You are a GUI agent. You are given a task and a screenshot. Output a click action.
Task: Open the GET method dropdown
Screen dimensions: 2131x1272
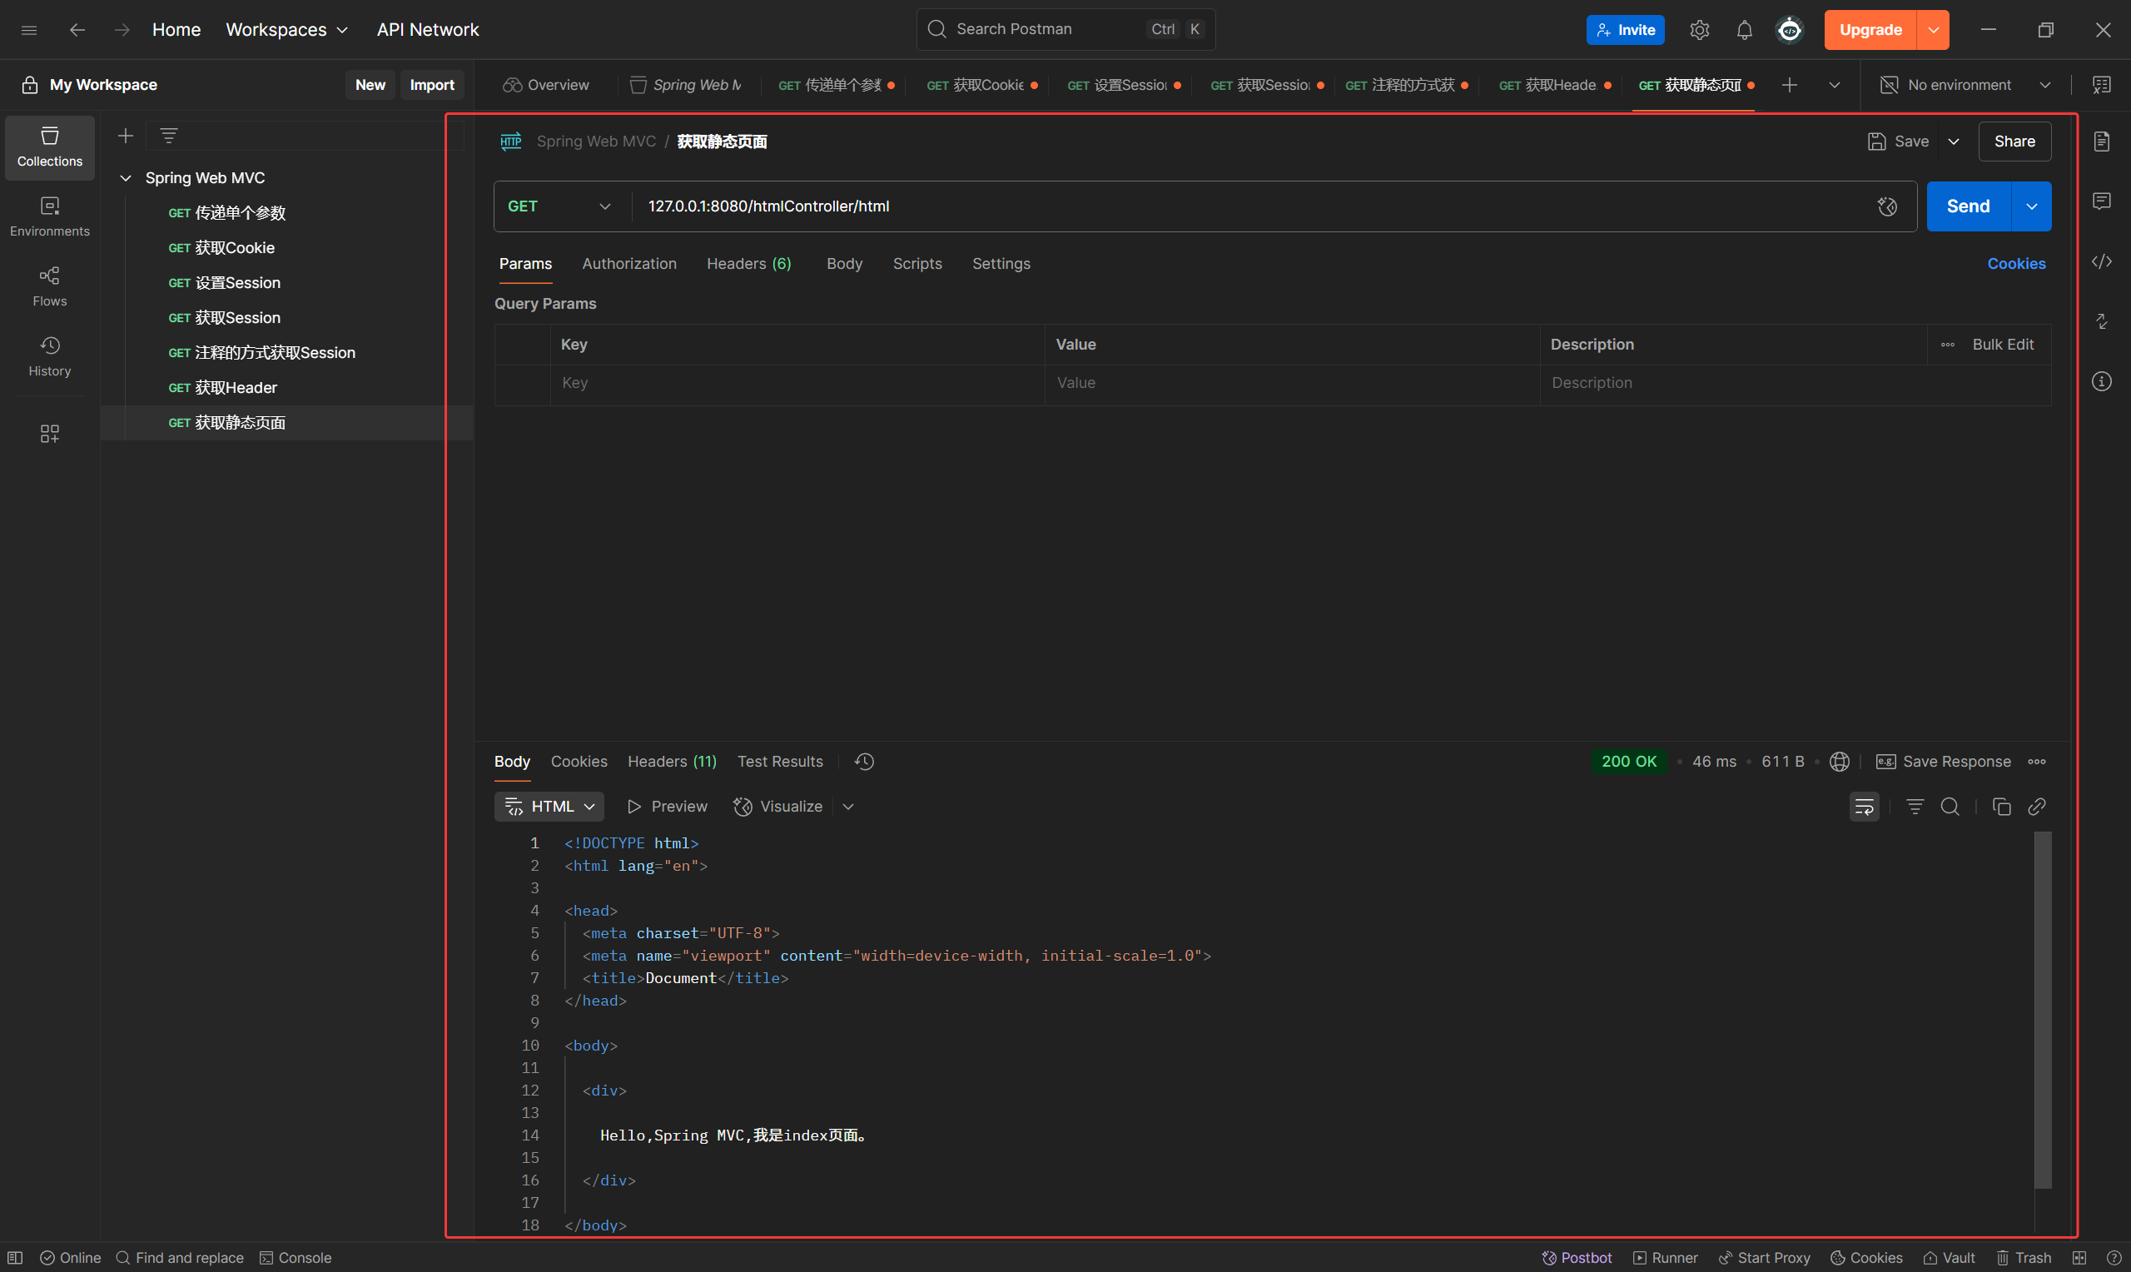pyautogui.click(x=559, y=206)
